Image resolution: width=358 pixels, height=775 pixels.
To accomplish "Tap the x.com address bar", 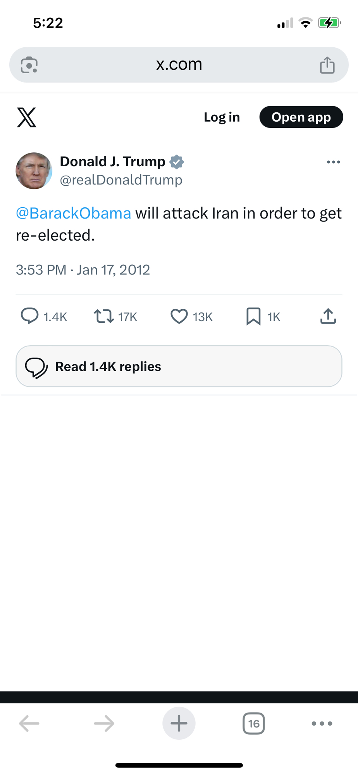I will pos(179,65).
